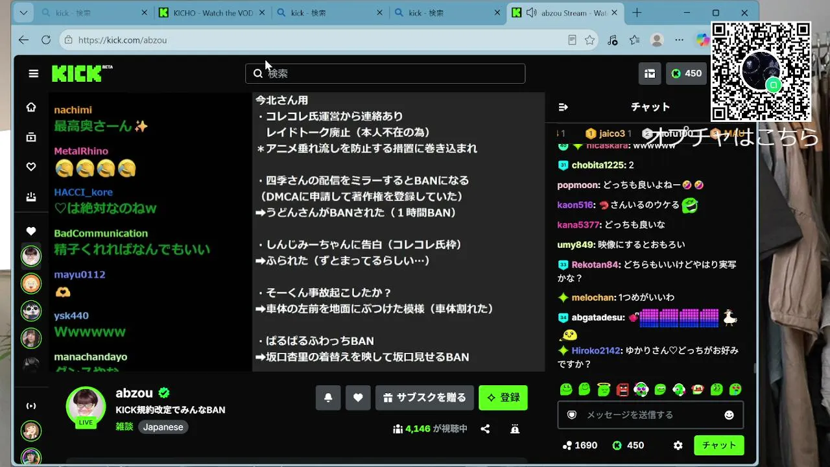830x467 pixels.
Task: Add this page to favorites star
Action: coord(589,40)
